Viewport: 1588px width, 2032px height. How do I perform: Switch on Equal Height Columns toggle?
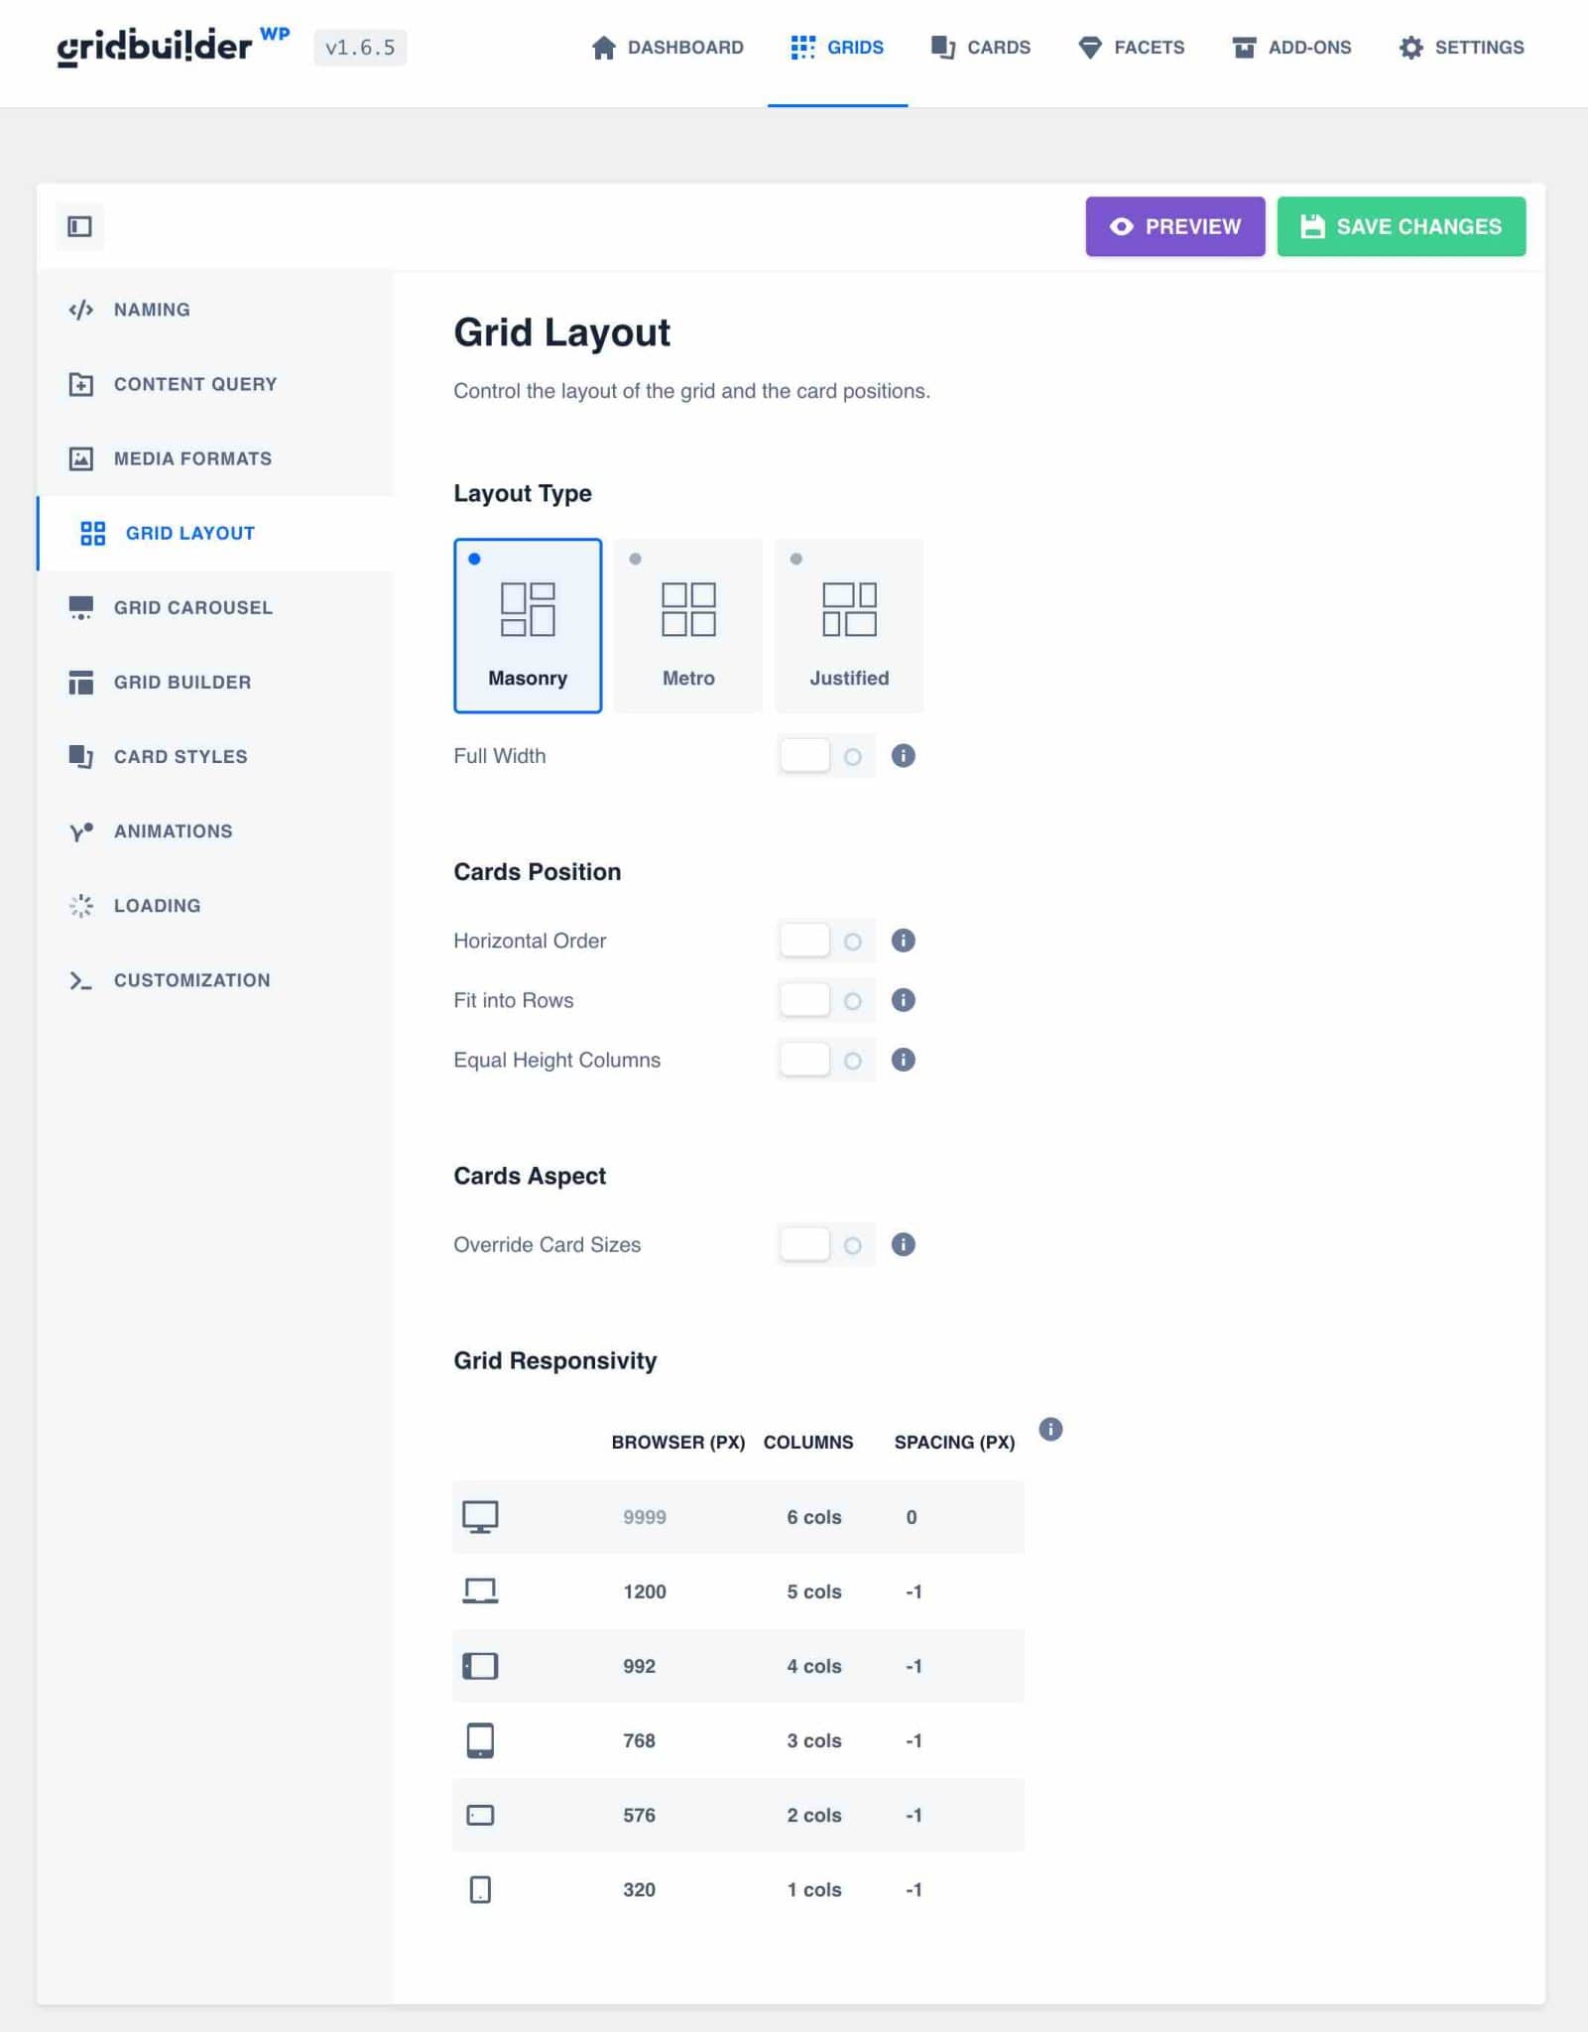point(825,1060)
